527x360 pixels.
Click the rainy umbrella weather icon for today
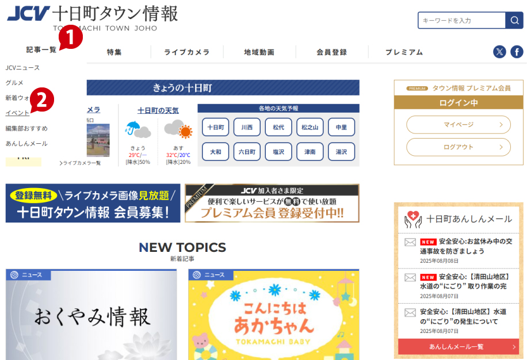[x=138, y=129]
